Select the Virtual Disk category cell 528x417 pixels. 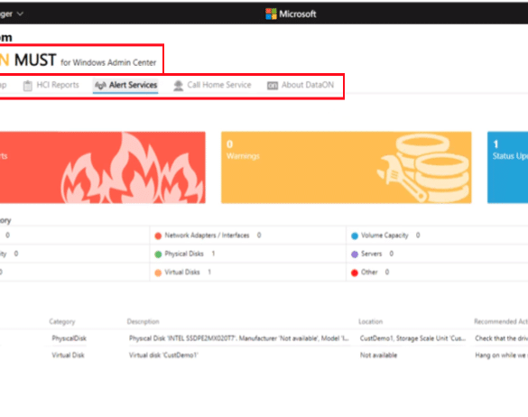(68, 355)
